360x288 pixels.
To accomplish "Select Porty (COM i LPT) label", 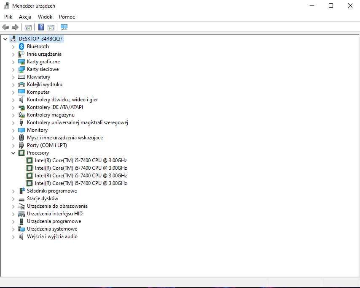I will (x=47, y=145).
